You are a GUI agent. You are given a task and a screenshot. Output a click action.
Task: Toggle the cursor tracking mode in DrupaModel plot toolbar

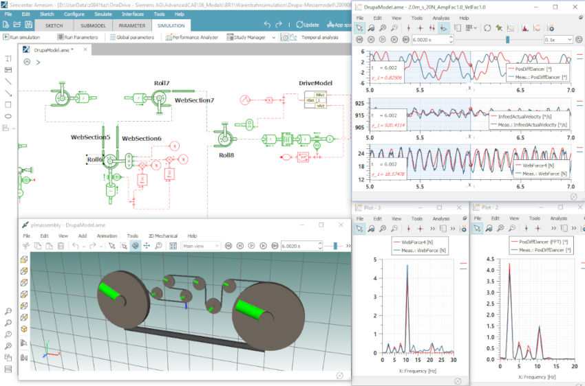(443, 28)
